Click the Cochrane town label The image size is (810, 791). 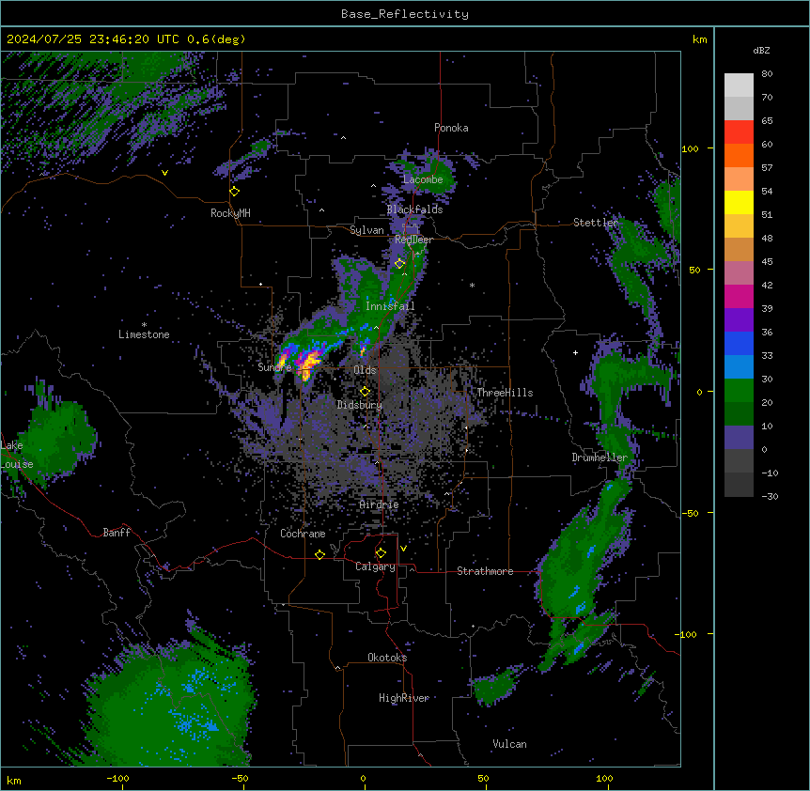(x=303, y=534)
